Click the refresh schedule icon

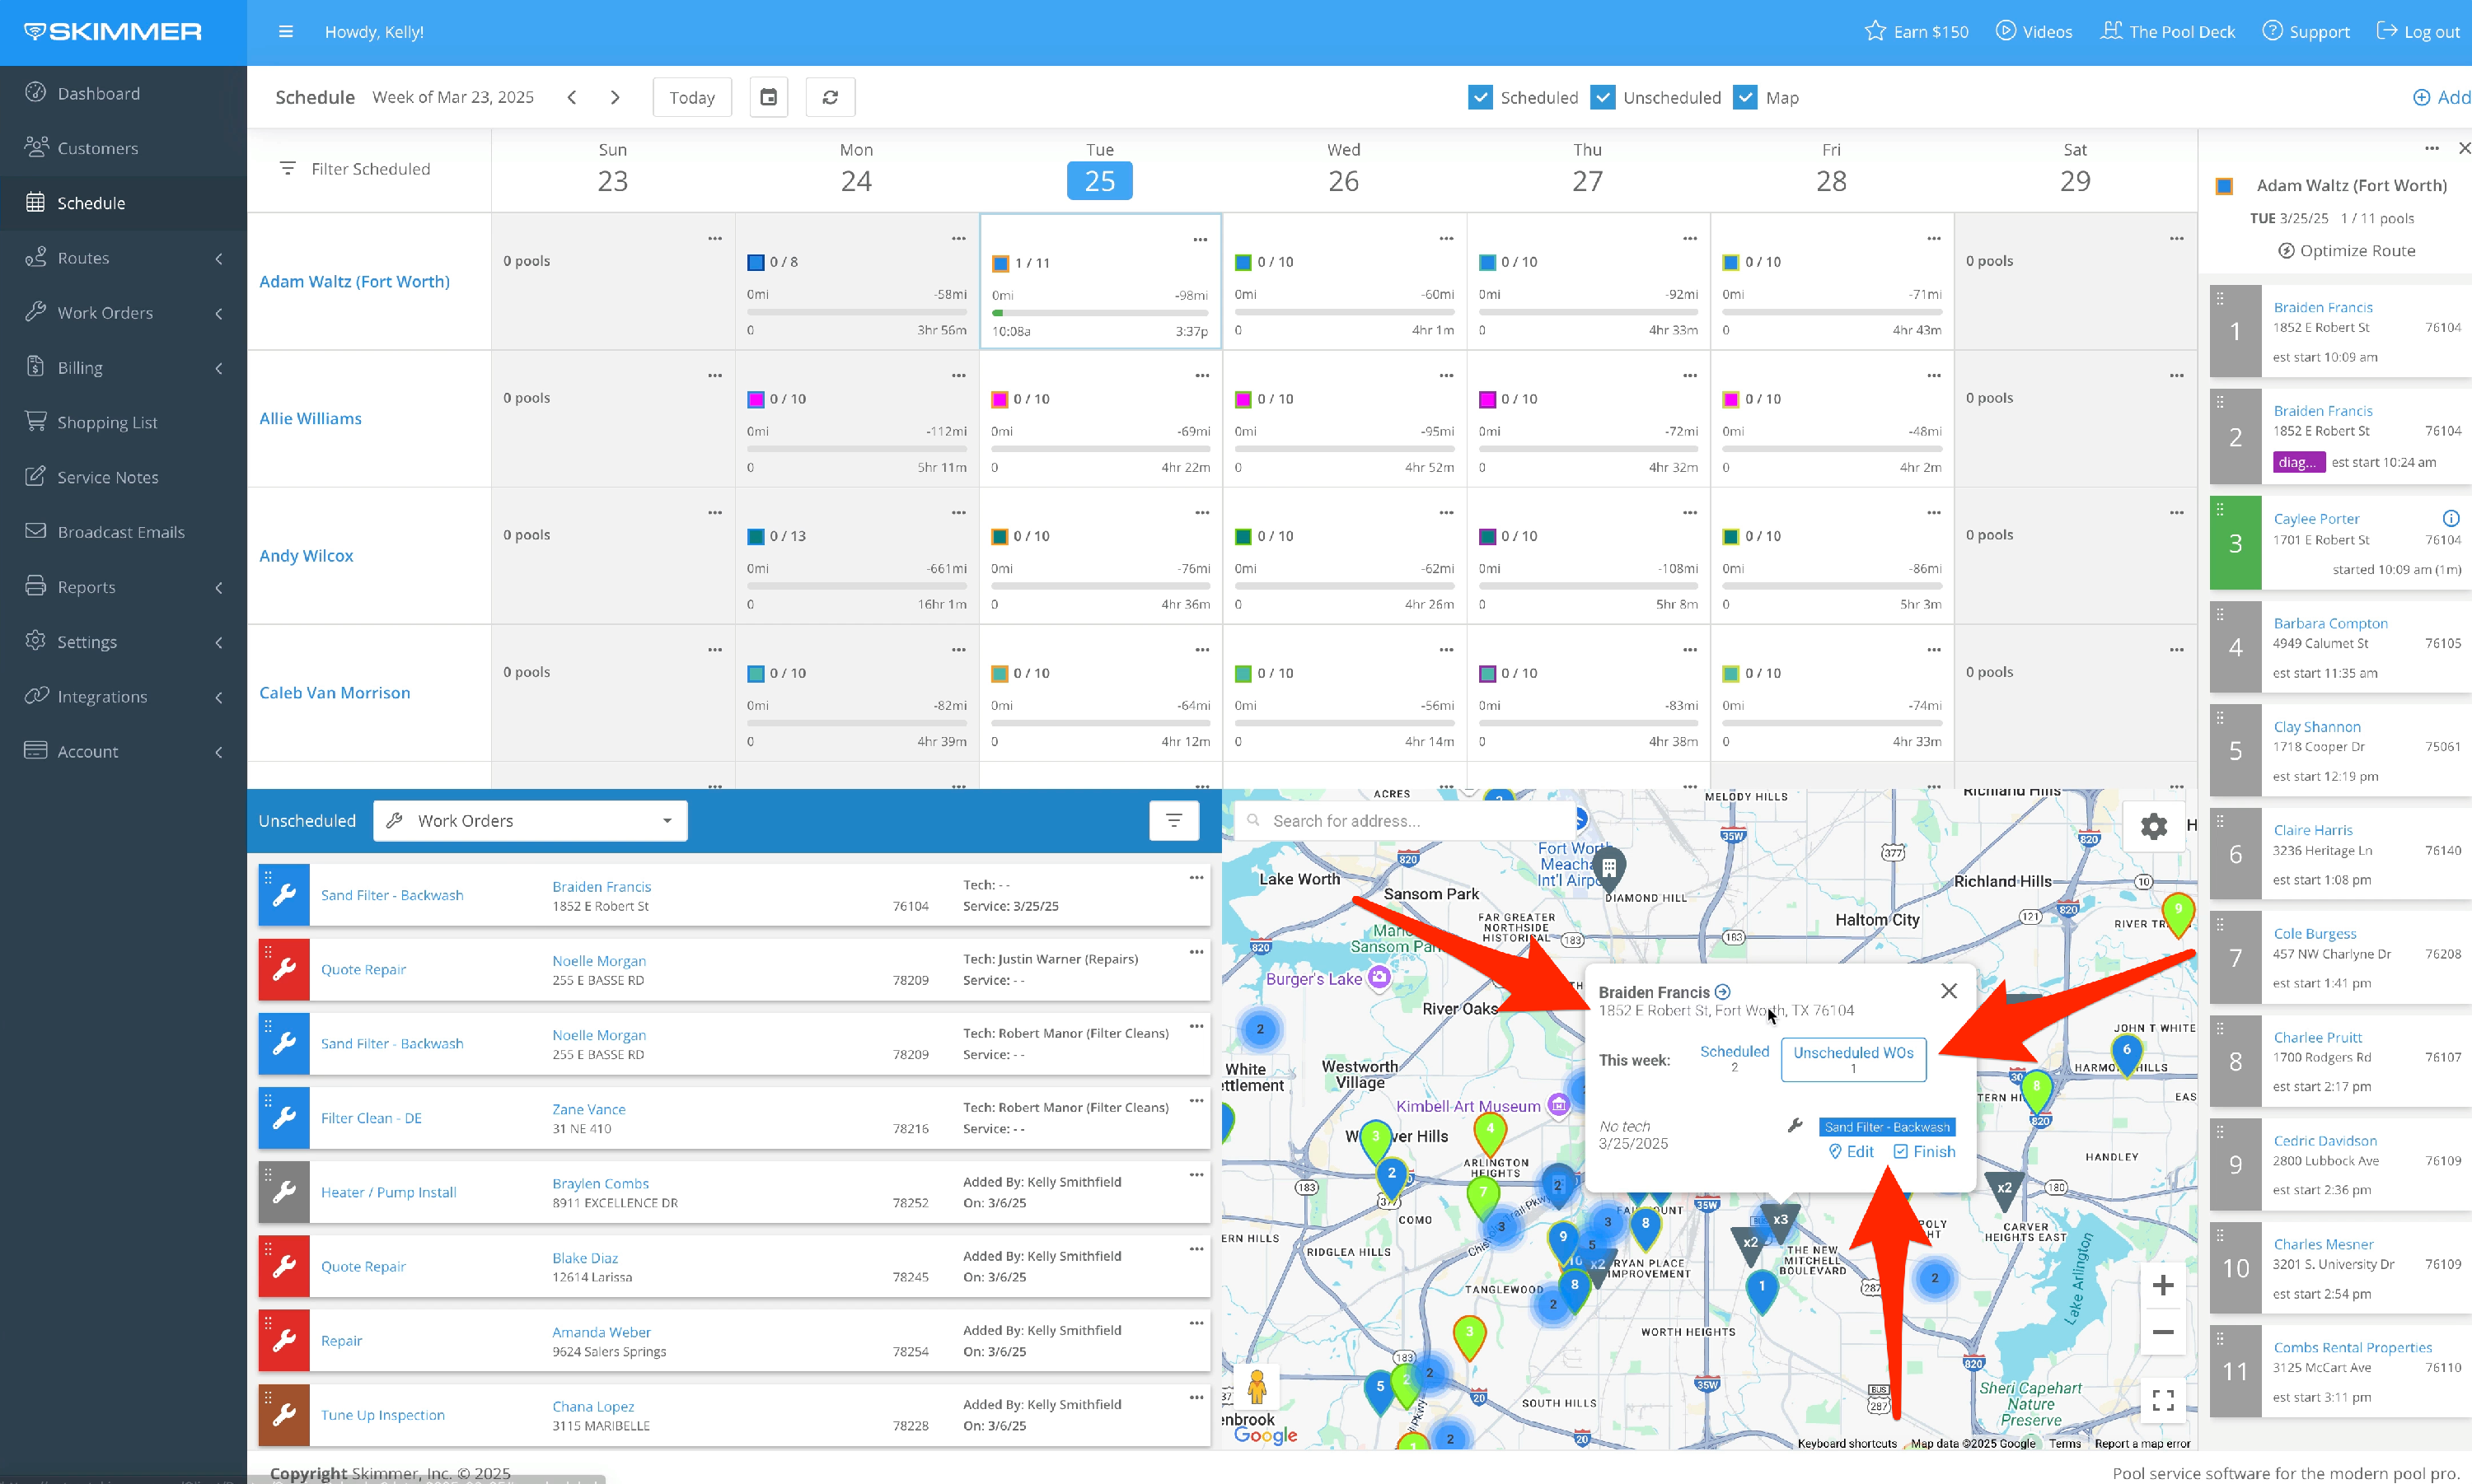[829, 97]
